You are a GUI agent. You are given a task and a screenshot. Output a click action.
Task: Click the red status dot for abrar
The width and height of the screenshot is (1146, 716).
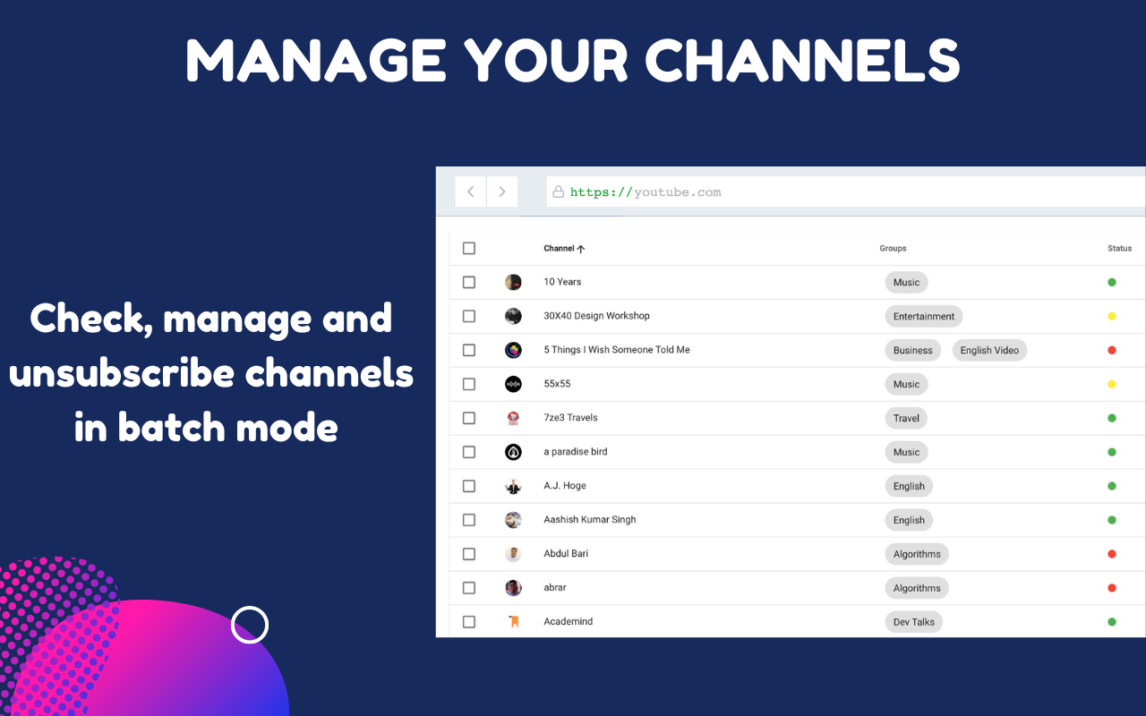tap(1110, 588)
